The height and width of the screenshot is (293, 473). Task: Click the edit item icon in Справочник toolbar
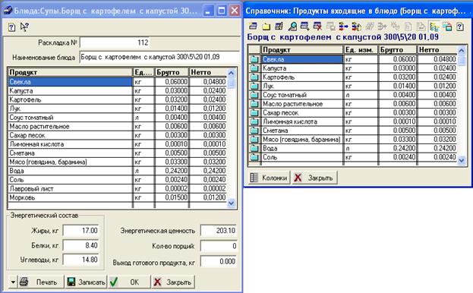[279, 27]
